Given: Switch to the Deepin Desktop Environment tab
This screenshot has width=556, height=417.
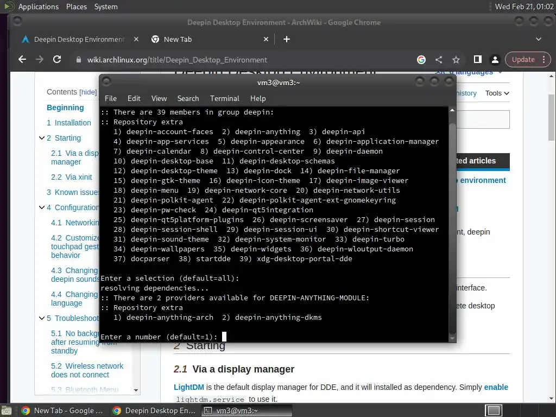Looking at the screenshot, I should click(x=79, y=39).
